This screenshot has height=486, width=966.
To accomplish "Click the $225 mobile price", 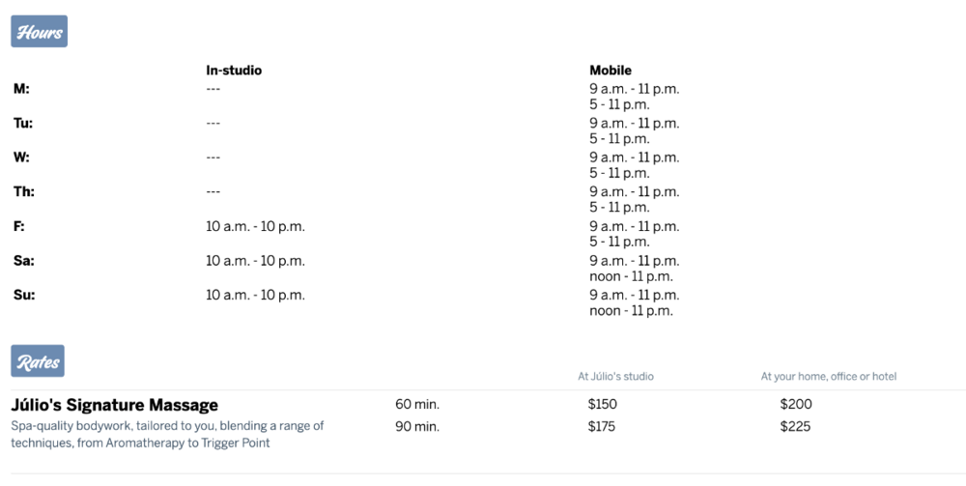I will (796, 427).
